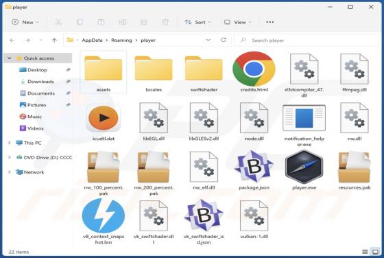Click the Search player field
384x258 pixels.
tap(307, 40)
